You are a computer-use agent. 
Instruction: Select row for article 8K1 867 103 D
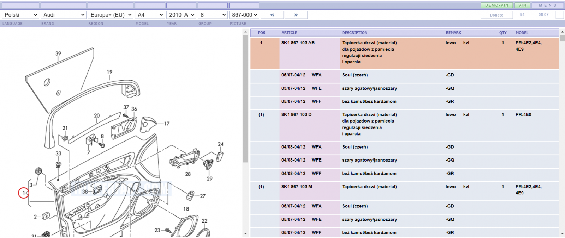[405, 124]
